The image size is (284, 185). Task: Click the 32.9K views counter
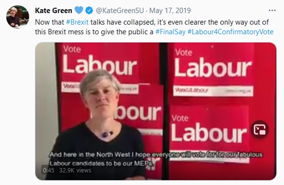[75, 170]
